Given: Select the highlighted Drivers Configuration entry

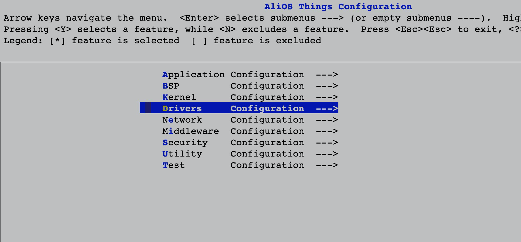Looking at the screenshot, I should [239, 108].
